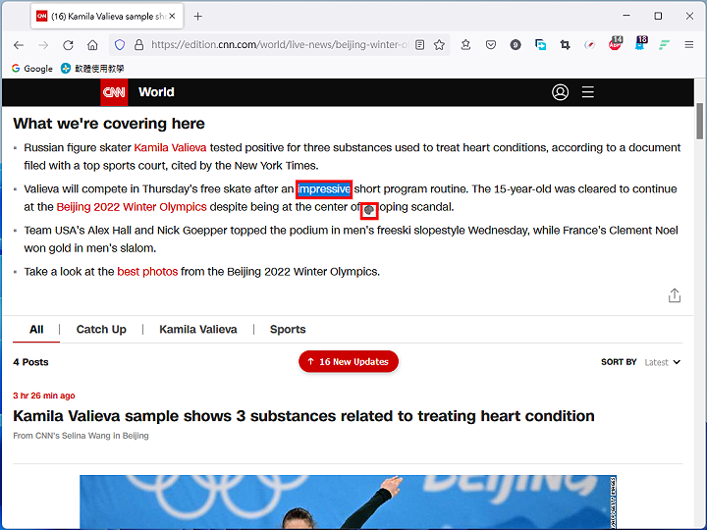Open the Google bookmark
The image size is (707, 530).
click(32, 69)
